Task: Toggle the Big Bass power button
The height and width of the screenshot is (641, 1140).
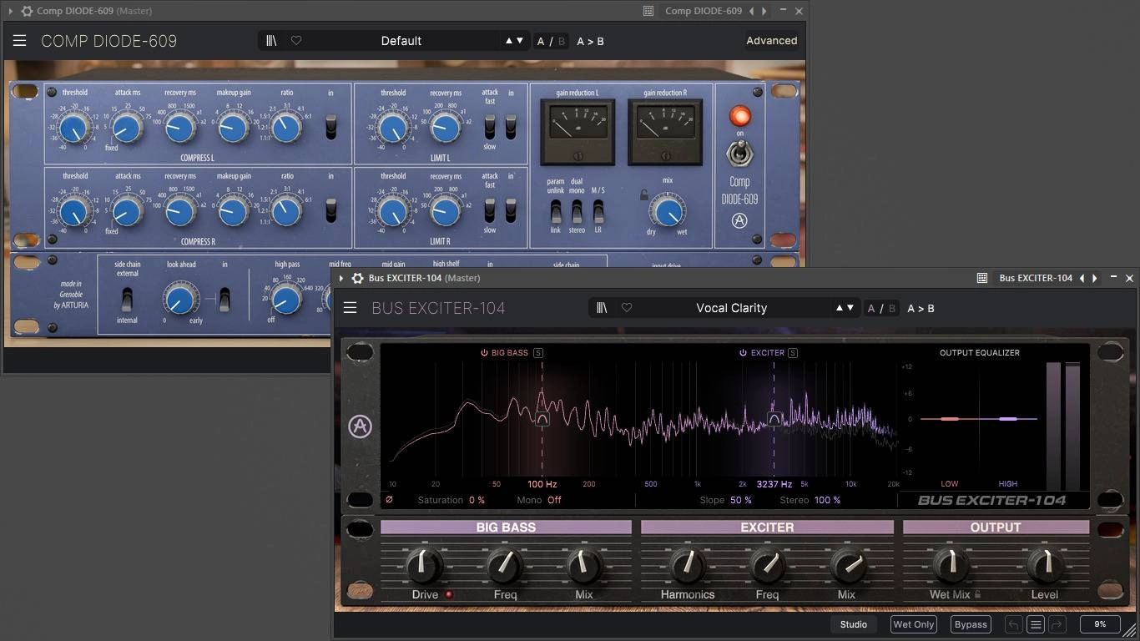Action: [484, 353]
